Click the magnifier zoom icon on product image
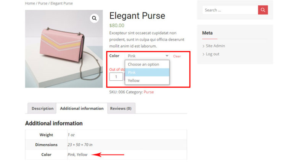The width and height of the screenshot is (293, 163). (94, 18)
